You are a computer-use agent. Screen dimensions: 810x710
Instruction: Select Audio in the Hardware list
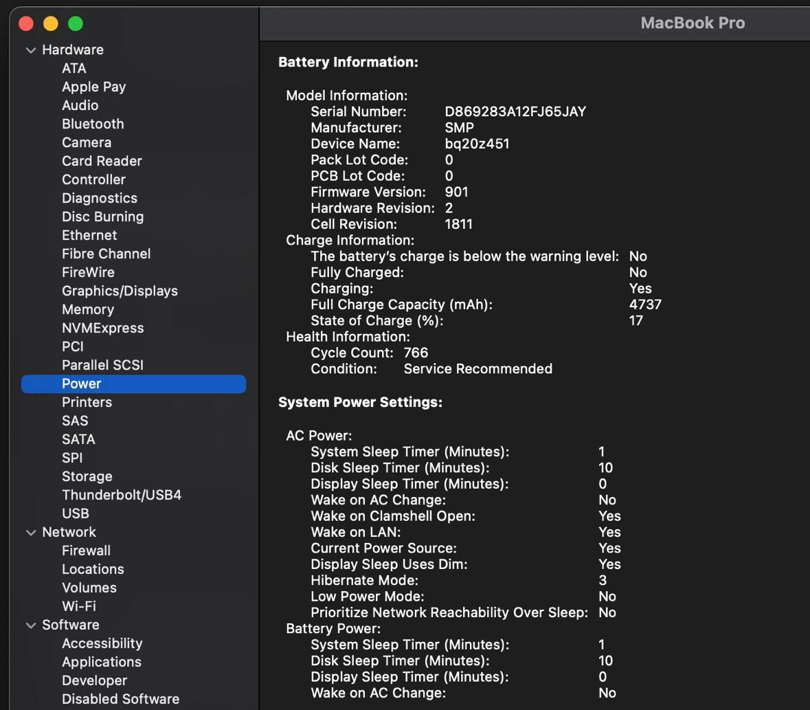click(80, 105)
